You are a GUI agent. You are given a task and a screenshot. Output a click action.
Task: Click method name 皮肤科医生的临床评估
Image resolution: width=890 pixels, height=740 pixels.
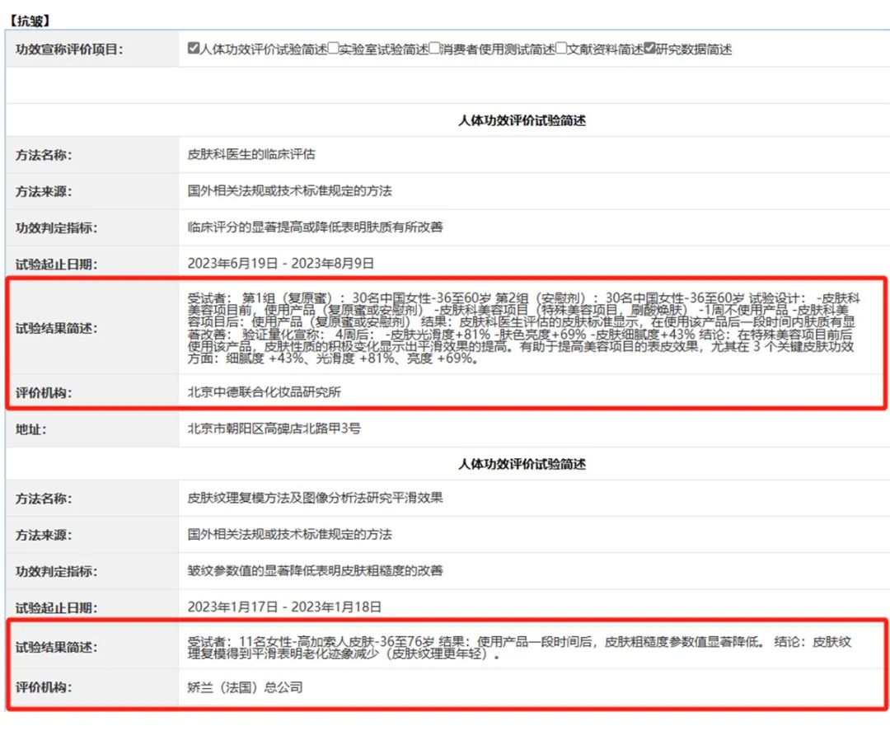(x=251, y=154)
